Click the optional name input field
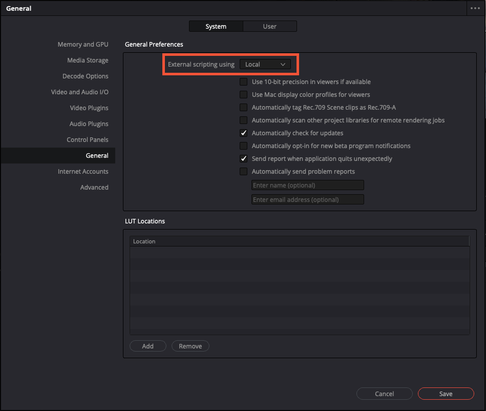Image resolution: width=486 pixels, height=411 pixels. [x=307, y=184]
